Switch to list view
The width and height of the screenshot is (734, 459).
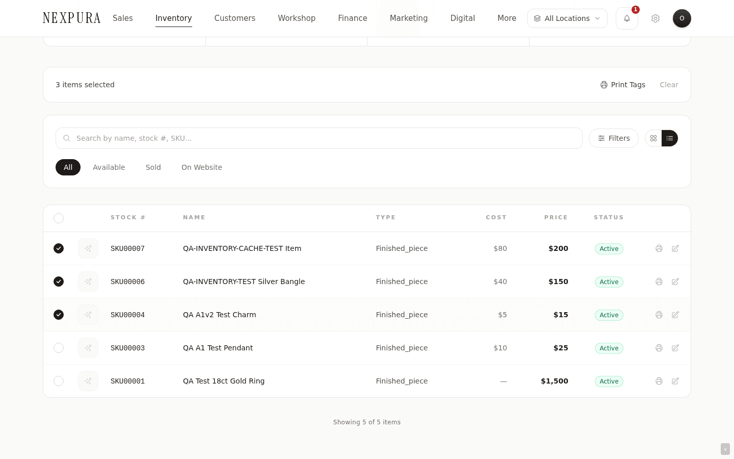click(x=670, y=138)
